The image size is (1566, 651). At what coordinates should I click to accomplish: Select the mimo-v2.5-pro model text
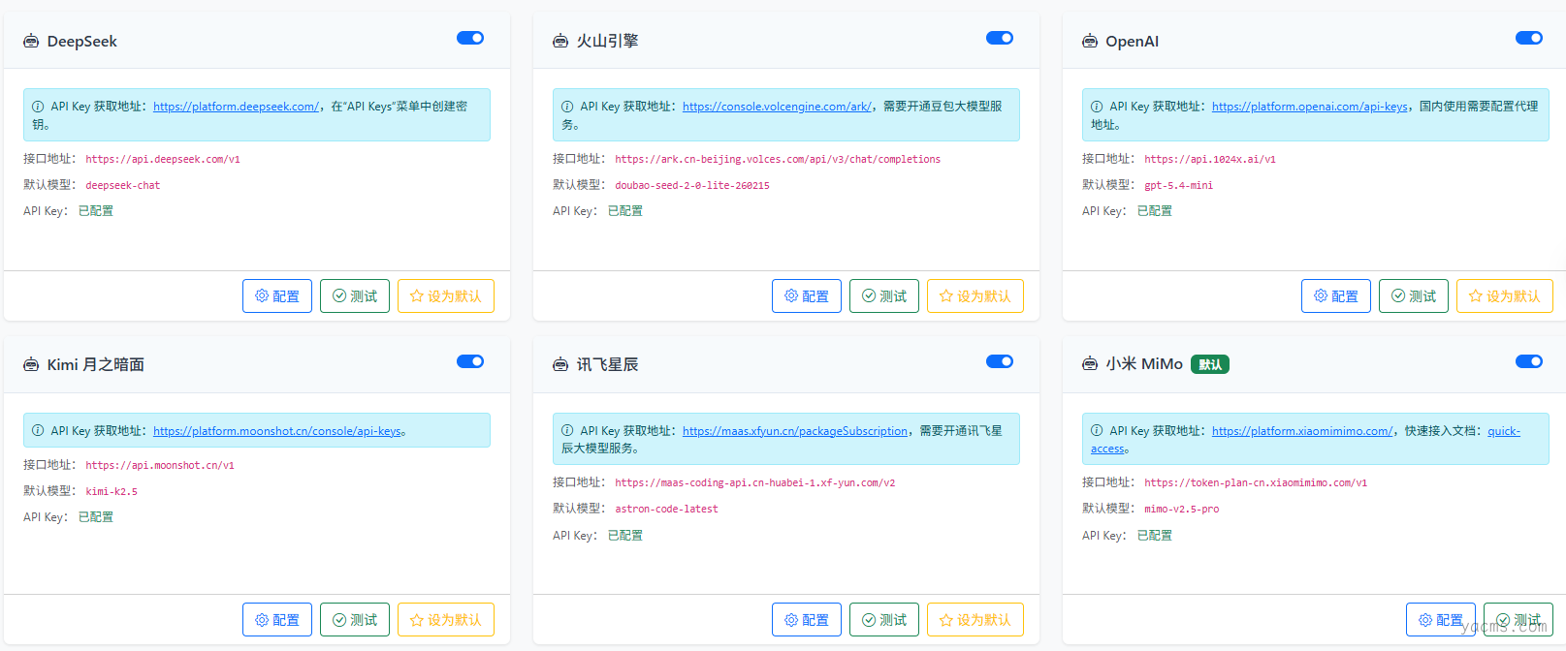pos(1182,509)
